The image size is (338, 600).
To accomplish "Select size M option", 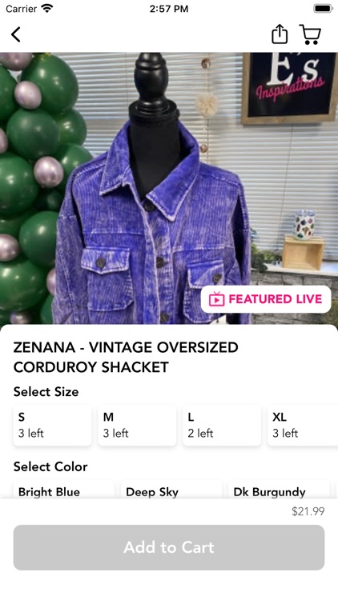I will point(137,425).
